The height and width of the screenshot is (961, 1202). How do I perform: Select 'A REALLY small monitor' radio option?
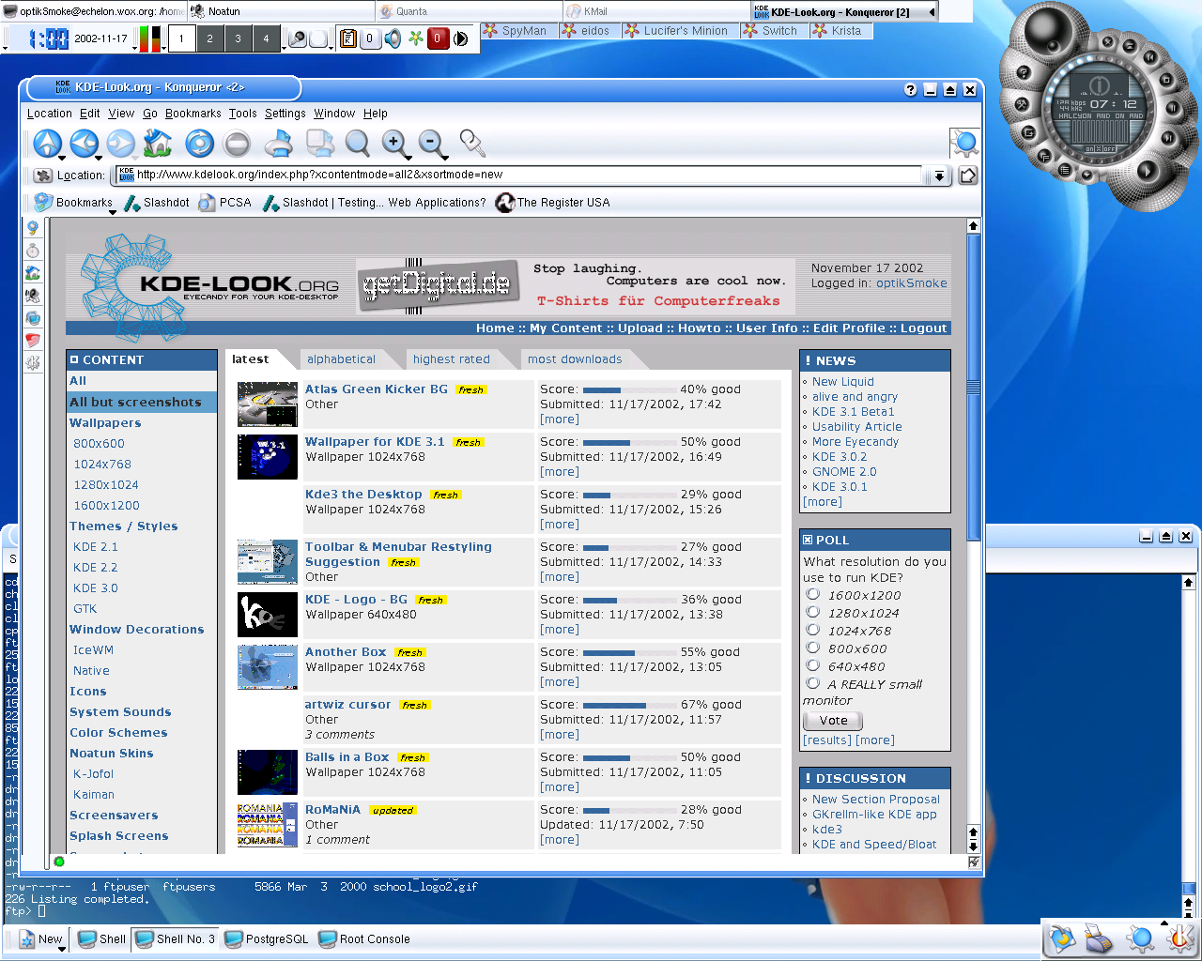coord(813,683)
